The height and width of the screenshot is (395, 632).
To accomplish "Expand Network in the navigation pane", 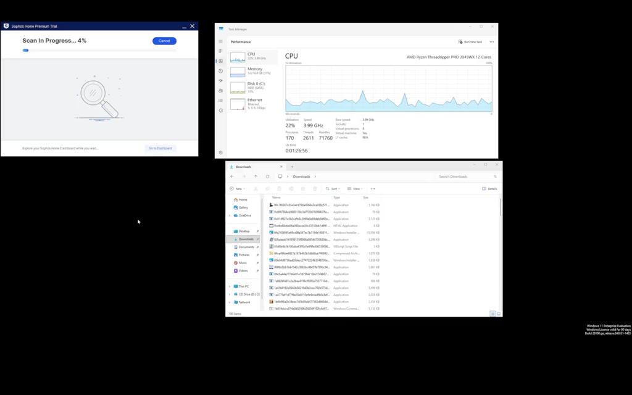I will click(x=230, y=302).
